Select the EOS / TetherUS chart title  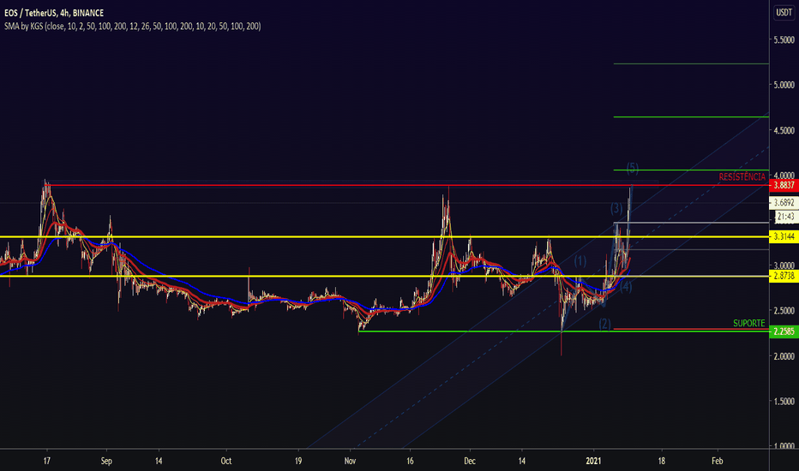[x=53, y=13]
